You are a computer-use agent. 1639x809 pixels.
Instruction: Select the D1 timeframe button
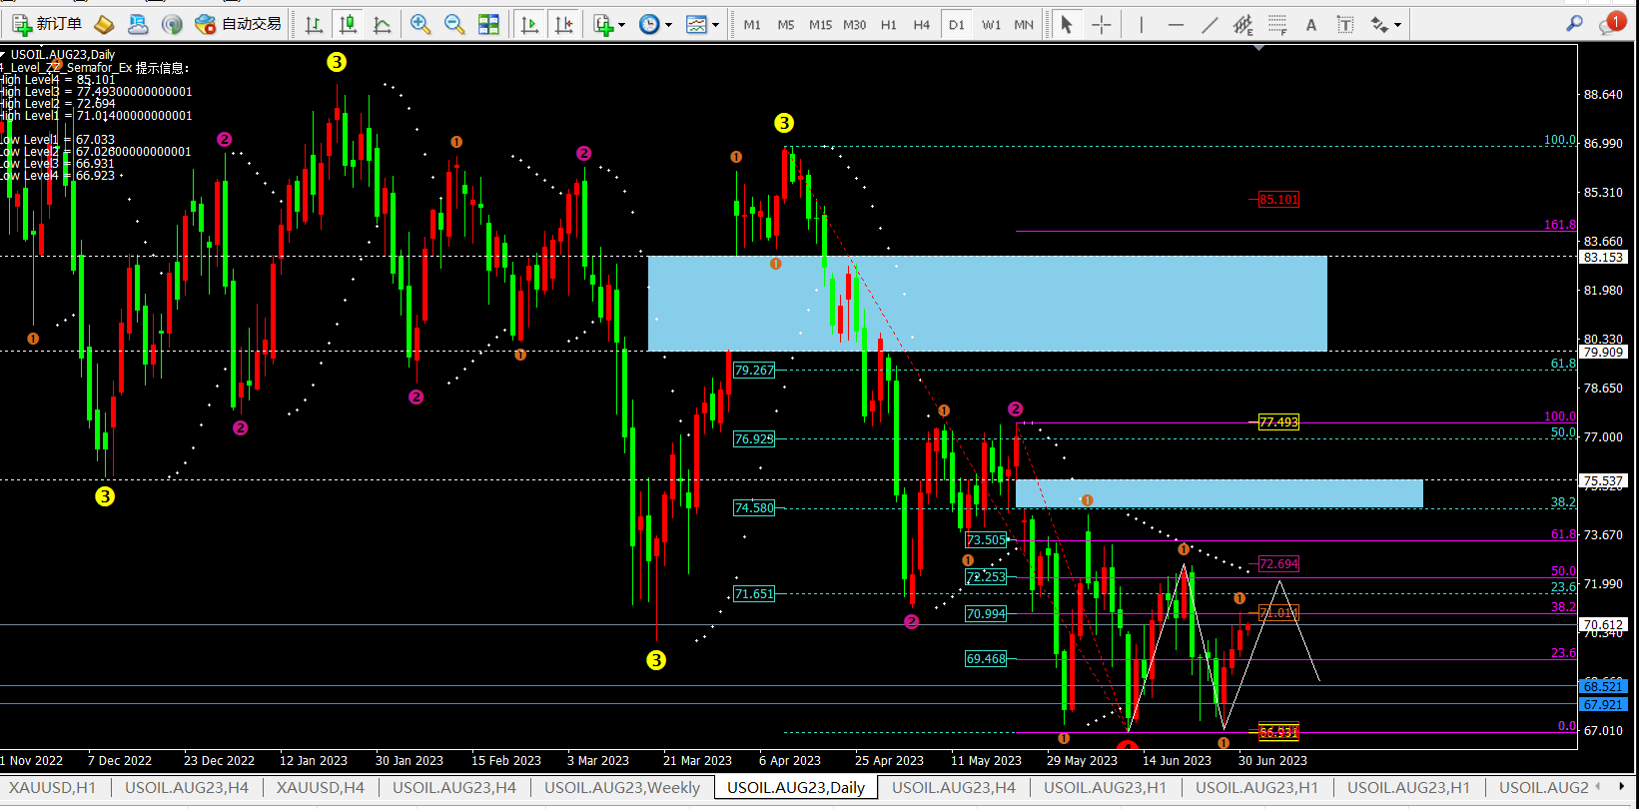(x=957, y=25)
